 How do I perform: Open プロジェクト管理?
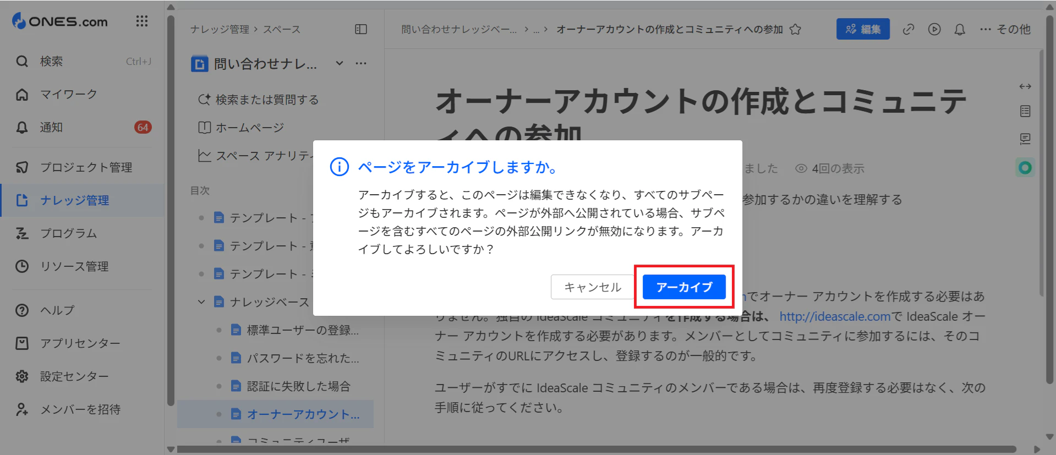click(83, 167)
